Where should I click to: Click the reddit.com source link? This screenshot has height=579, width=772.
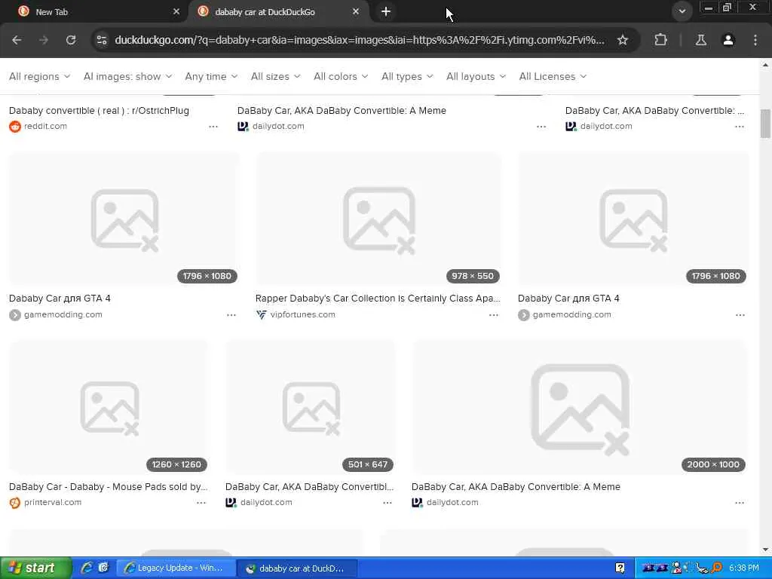(x=45, y=127)
